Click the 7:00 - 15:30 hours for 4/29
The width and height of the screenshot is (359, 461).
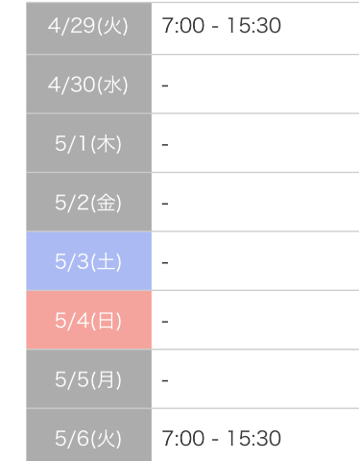tap(222, 26)
